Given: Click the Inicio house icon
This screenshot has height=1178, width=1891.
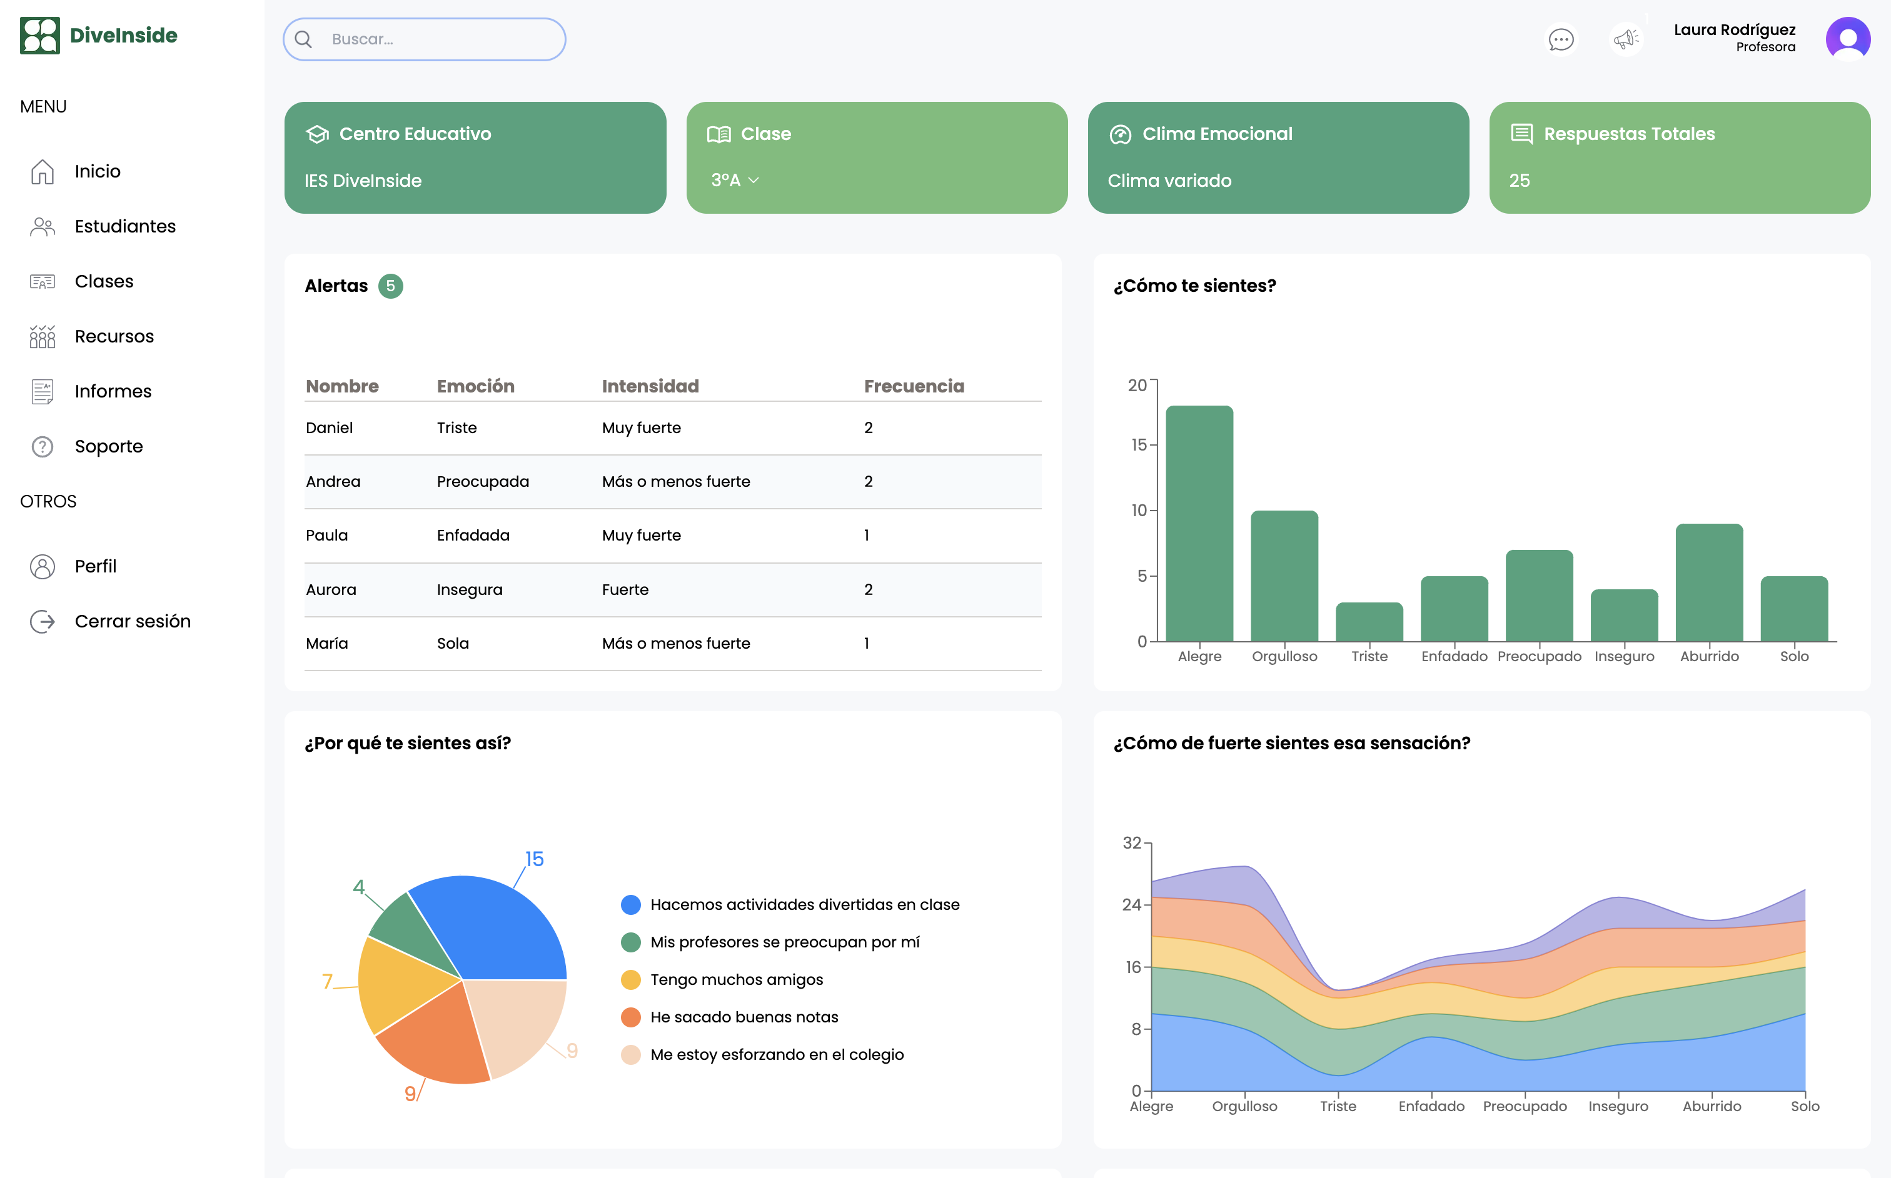Looking at the screenshot, I should pyautogui.click(x=42, y=171).
